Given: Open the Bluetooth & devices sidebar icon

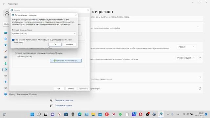Looking at the screenshot, I should point(6,39).
